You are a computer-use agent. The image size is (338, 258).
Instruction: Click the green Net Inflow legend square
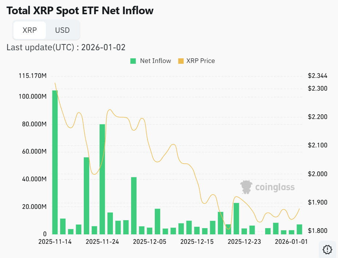[x=132, y=61]
